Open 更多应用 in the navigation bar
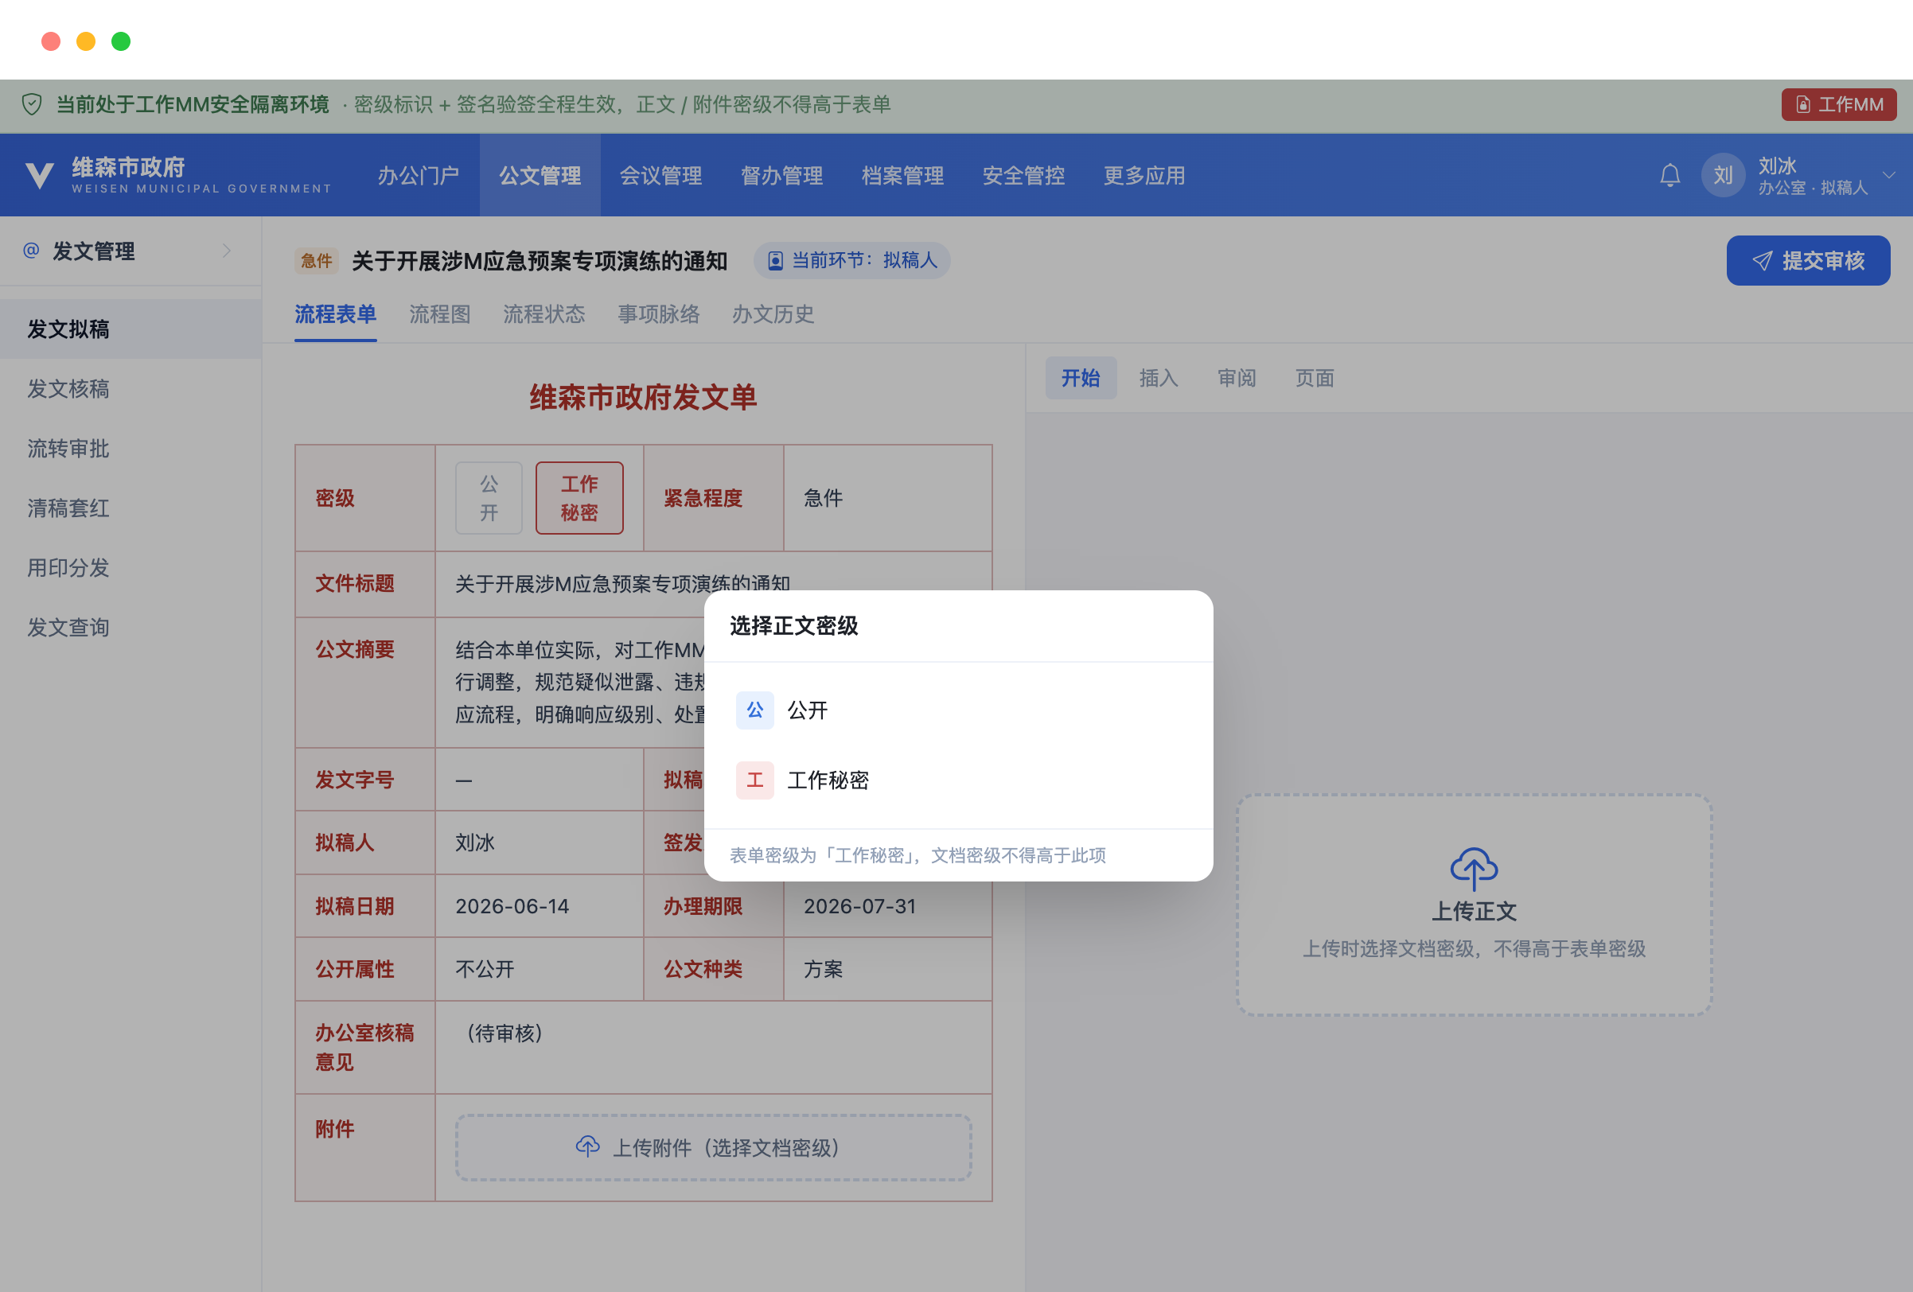 [1144, 175]
